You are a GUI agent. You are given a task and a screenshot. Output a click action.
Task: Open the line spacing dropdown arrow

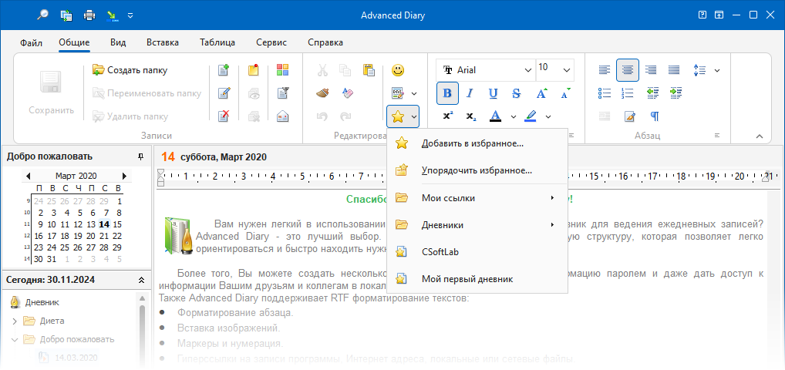(717, 71)
